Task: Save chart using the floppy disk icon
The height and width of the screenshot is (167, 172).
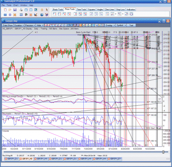Action: click(15, 10)
